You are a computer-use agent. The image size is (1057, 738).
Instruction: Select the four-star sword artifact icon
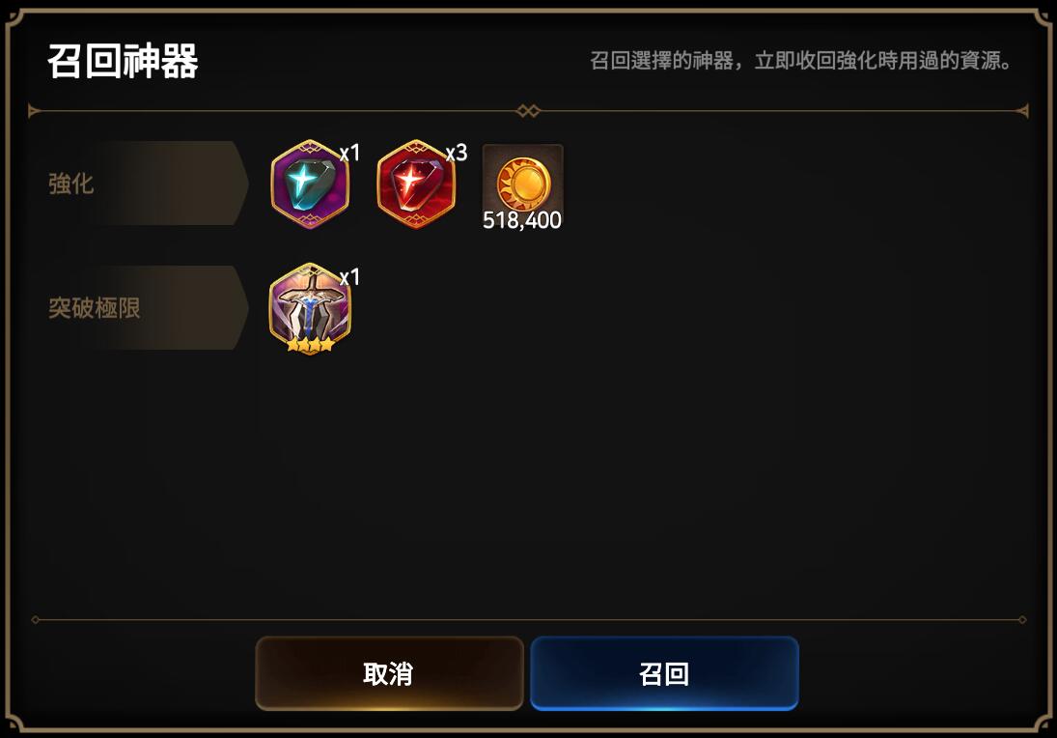click(x=310, y=308)
